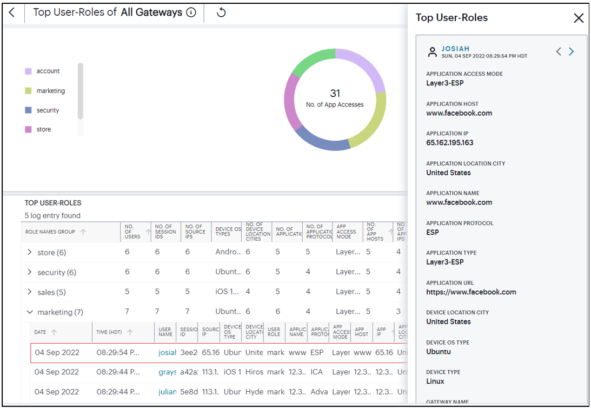Click the user profile icon beside JOSIAH
The image size is (591, 408).
[x=432, y=52]
